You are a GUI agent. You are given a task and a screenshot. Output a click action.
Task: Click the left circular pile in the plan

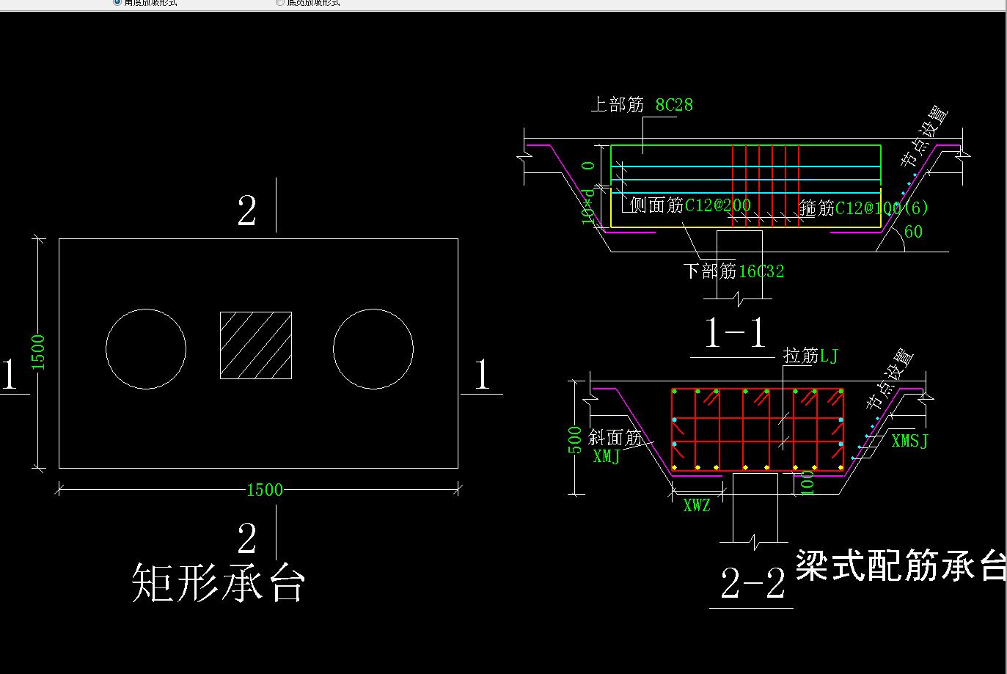pyautogui.click(x=146, y=349)
